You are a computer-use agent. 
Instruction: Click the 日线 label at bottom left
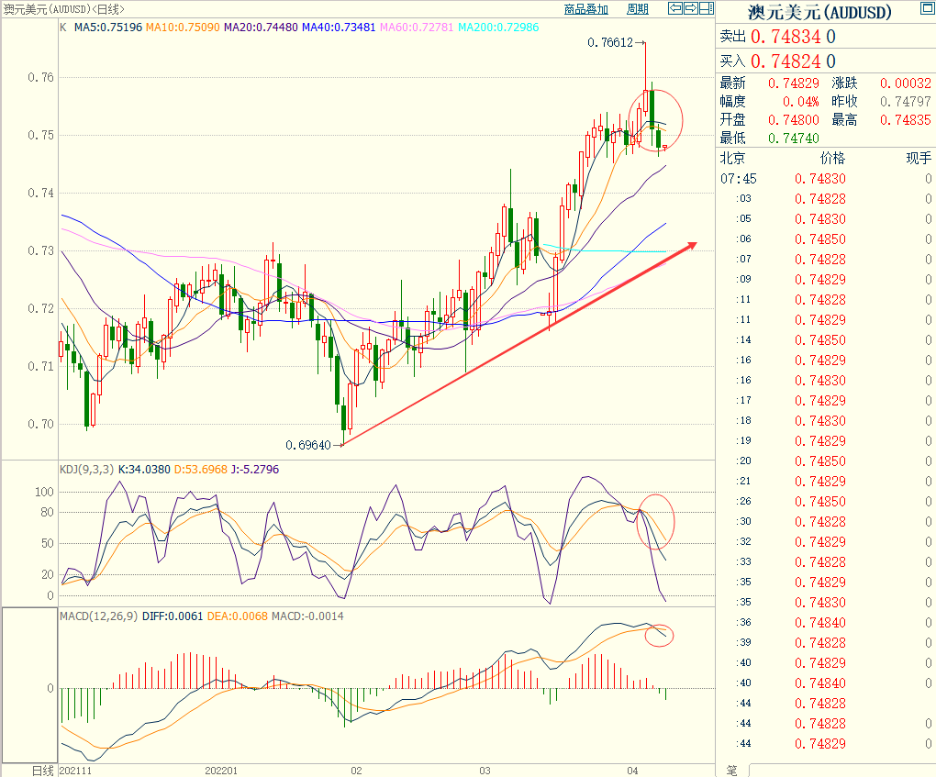(43, 771)
